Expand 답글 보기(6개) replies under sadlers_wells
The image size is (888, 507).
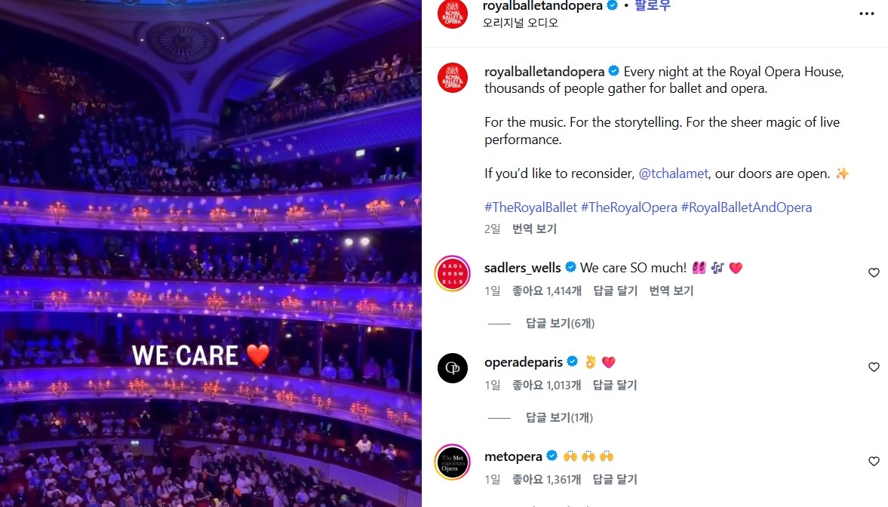pos(560,324)
